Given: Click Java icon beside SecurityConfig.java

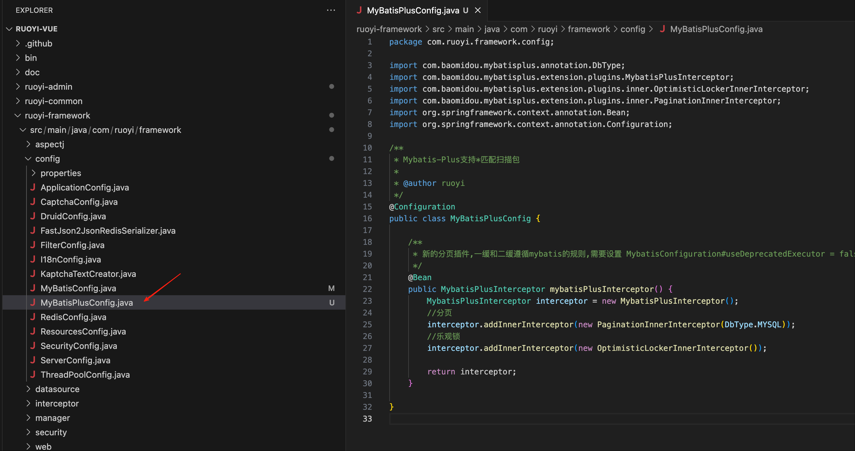Looking at the screenshot, I should [x=33, y=346].
